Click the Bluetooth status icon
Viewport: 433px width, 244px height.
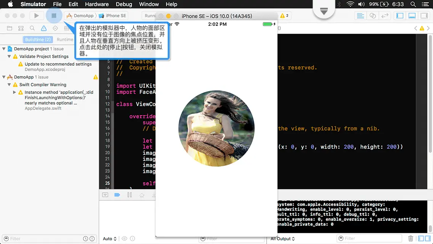(339, 4)
